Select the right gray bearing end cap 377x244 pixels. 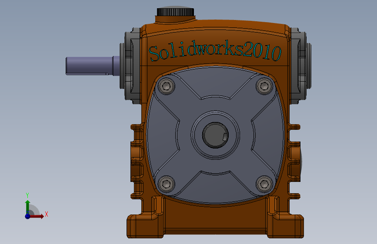[300, 66]
